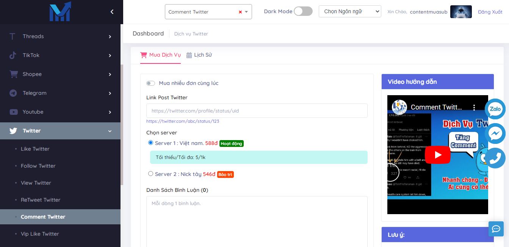Click the calendar icon on Lịch Sử tab

tap(189, 55)
